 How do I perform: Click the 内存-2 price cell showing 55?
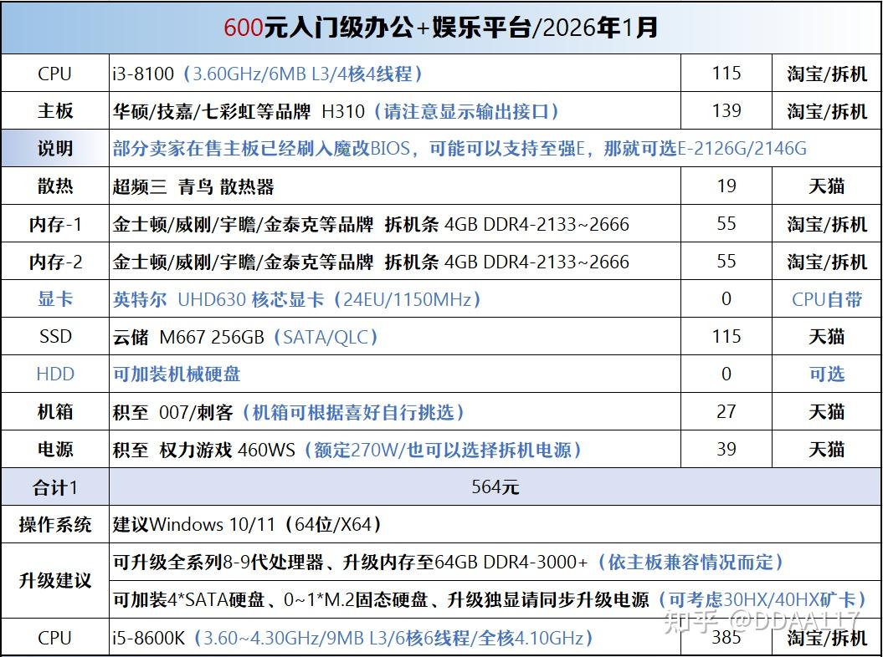[x=726, y=262]
